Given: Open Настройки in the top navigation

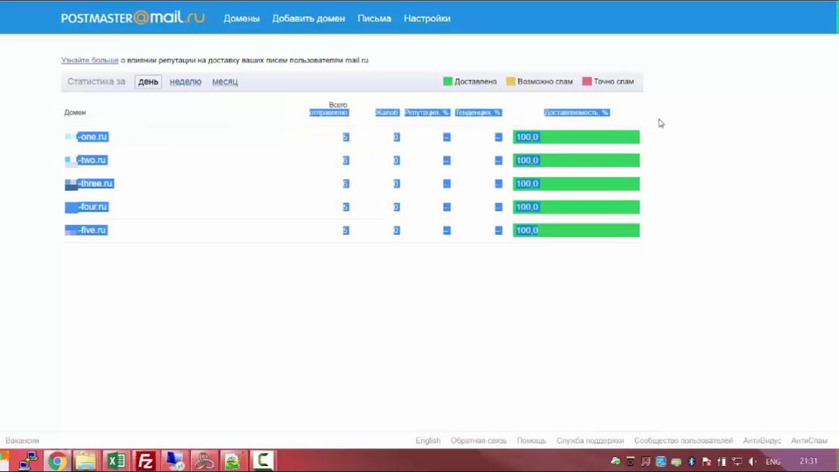Looking at the screenshot, I should point(427,18).
